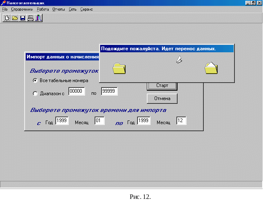Click the range end field containing 99999
The height and width of the screenshot is (203, 263).
109,92
